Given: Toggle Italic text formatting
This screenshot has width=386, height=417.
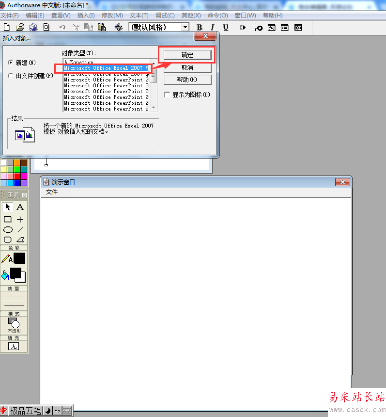Looking at the screenshot, I should (x=212, y=27).
